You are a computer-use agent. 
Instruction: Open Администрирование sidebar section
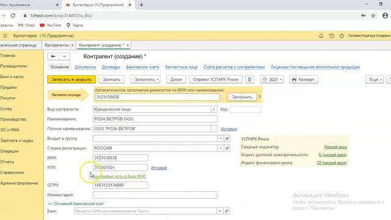point(19,183)
